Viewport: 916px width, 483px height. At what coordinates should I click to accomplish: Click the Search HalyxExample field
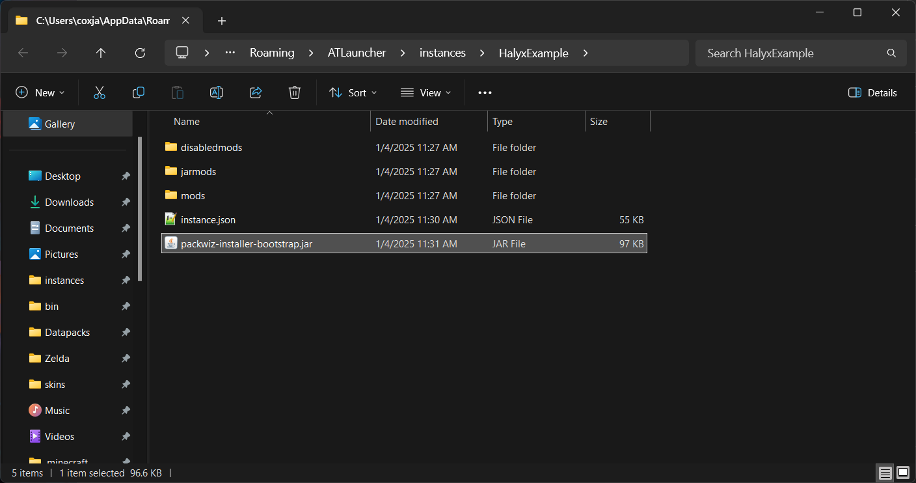click(x=794, y=53)
